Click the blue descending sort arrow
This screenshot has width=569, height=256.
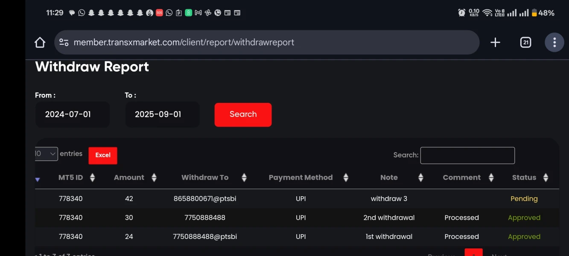pyautogui.click(x=38, y=180)
